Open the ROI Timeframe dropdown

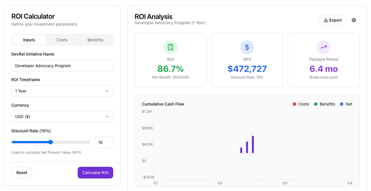[62, 91]
